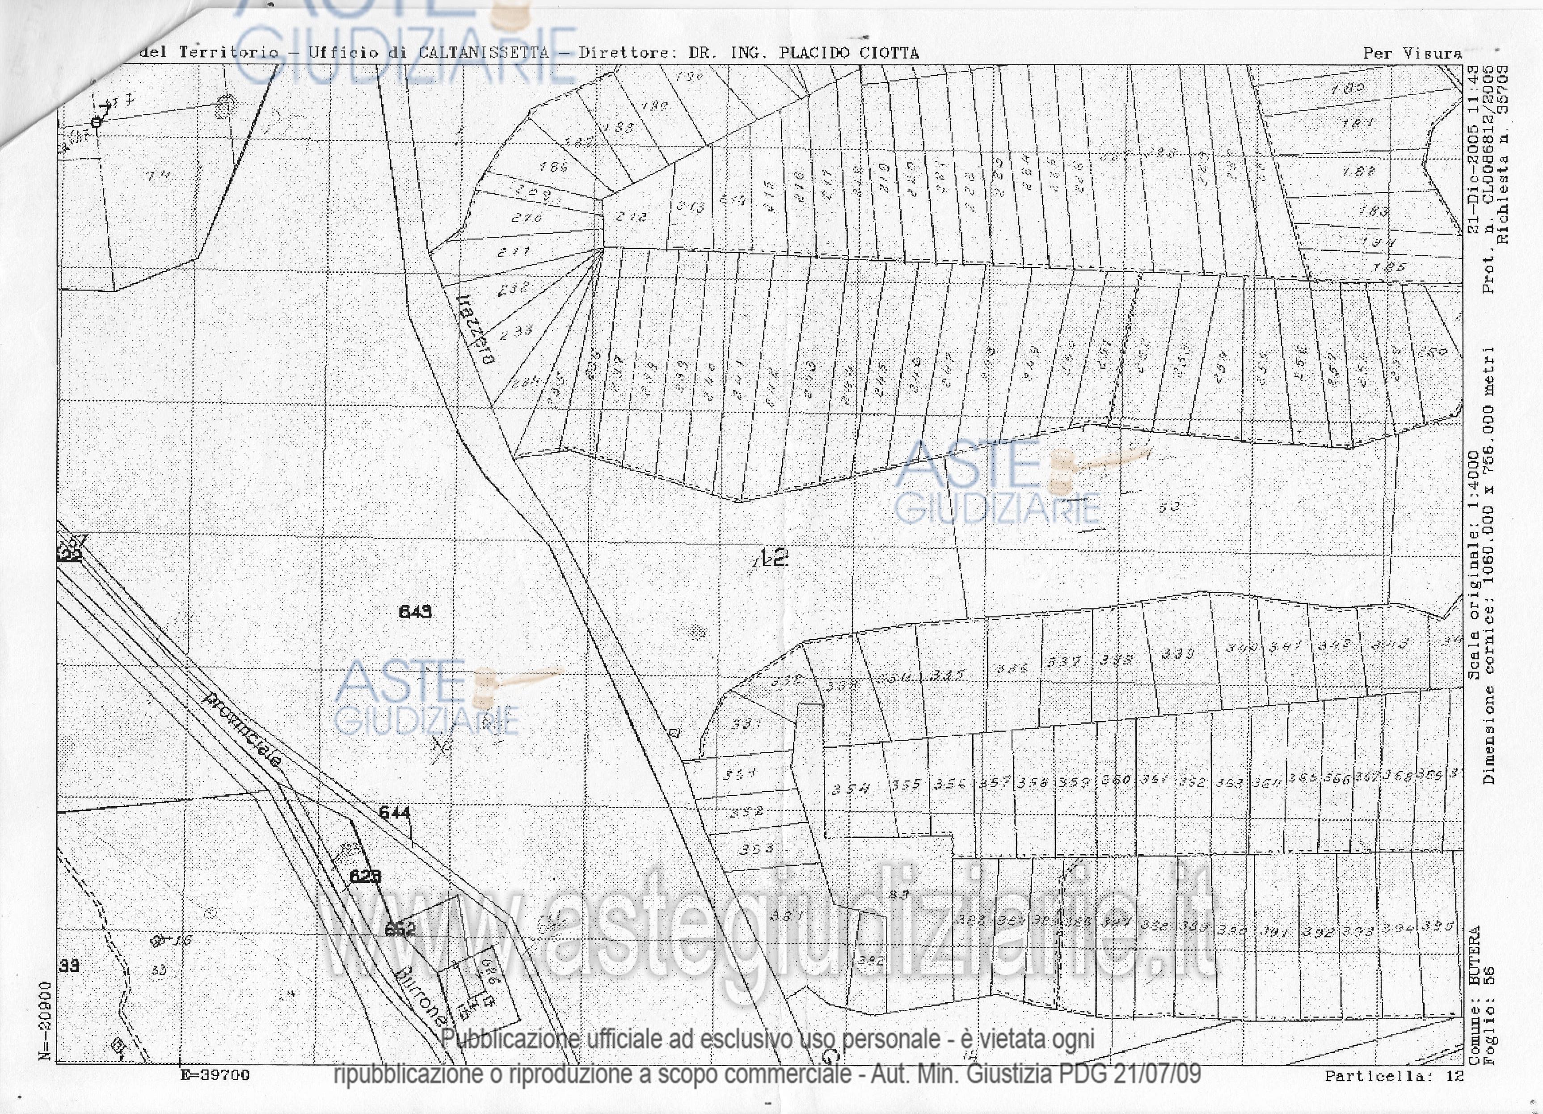
Task: Click the Per Visura header text
Action: pyautogui.click(x=1412, y=53)
